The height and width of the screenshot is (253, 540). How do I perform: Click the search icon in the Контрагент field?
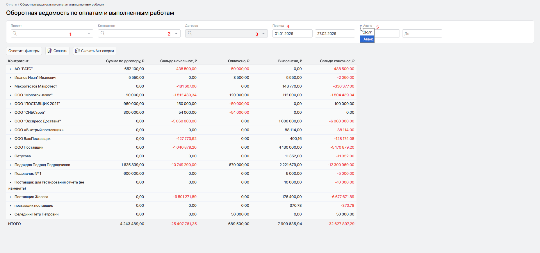click(x=102, y=33)
